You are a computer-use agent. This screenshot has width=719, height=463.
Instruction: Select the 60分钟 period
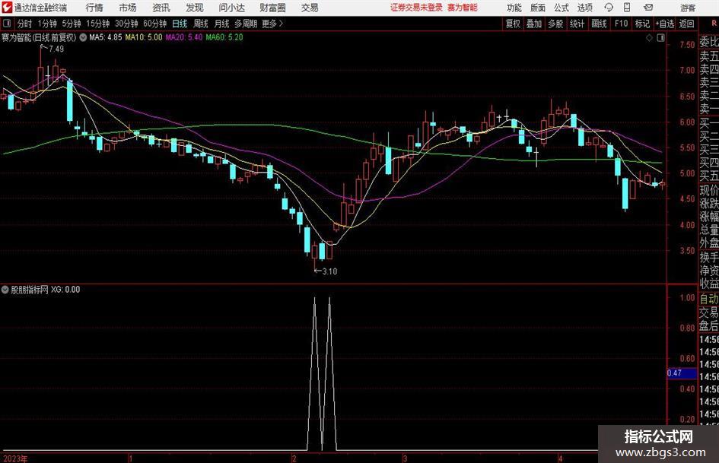154,24
